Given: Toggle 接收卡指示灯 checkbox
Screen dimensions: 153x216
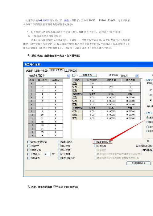Looking at the screenshot, I should pos(59,158).
